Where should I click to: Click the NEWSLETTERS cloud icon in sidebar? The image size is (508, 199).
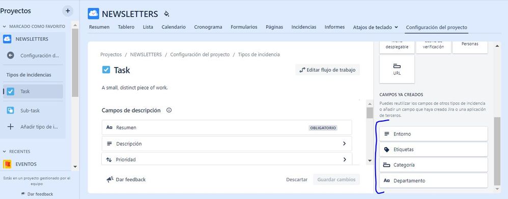(x=7, y=39)
